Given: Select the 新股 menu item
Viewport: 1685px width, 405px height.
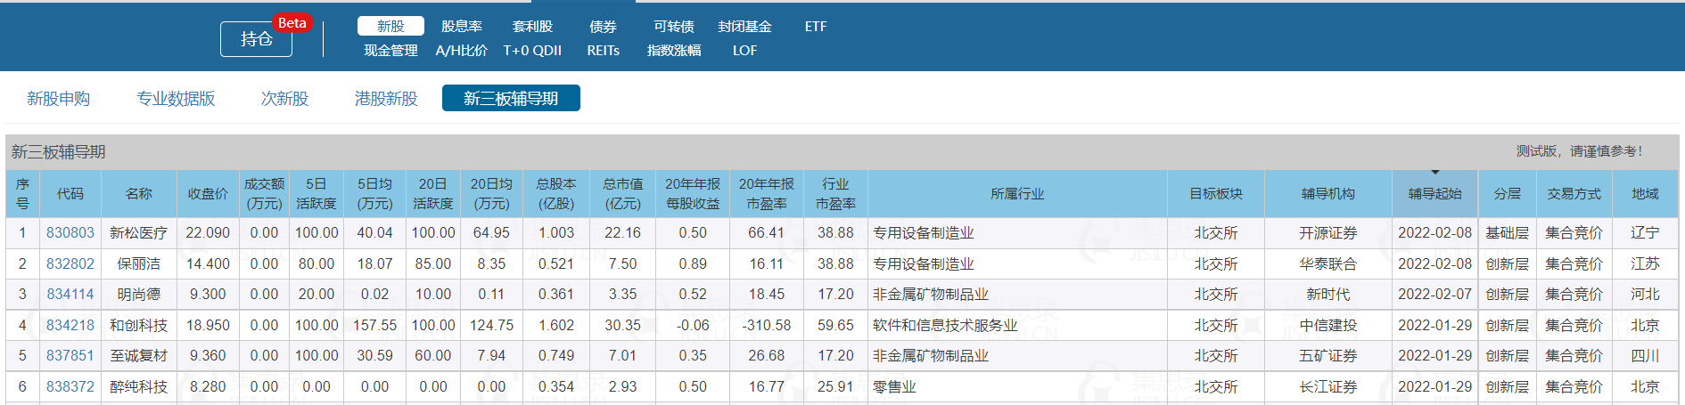Looking at the screenshot, I should tap(390, 27).
